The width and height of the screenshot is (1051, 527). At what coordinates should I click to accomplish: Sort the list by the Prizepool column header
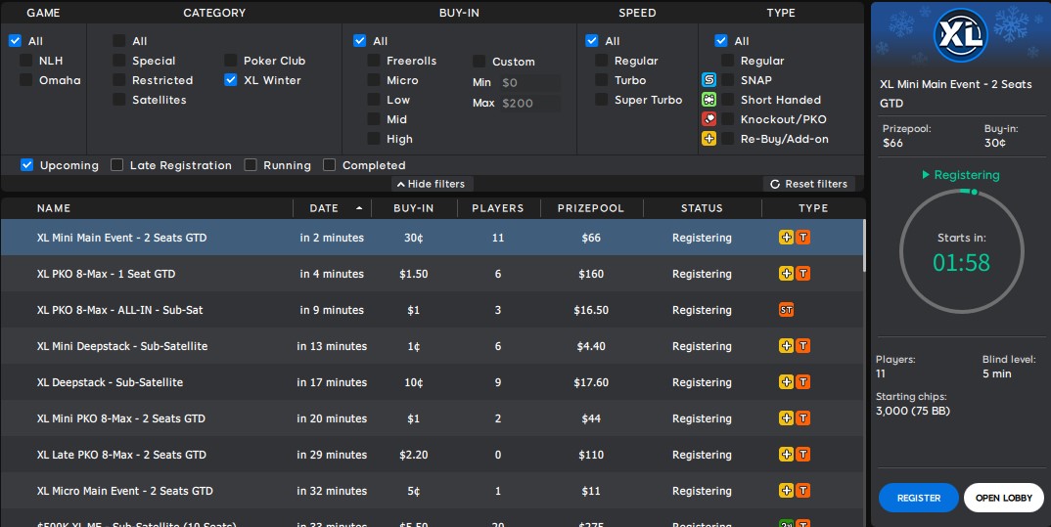pyautogui.click(x=588, y=208)
